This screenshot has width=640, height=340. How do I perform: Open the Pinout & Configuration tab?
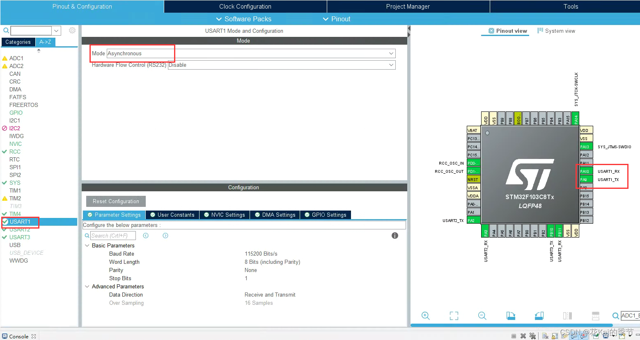click(x=82, y=7)
